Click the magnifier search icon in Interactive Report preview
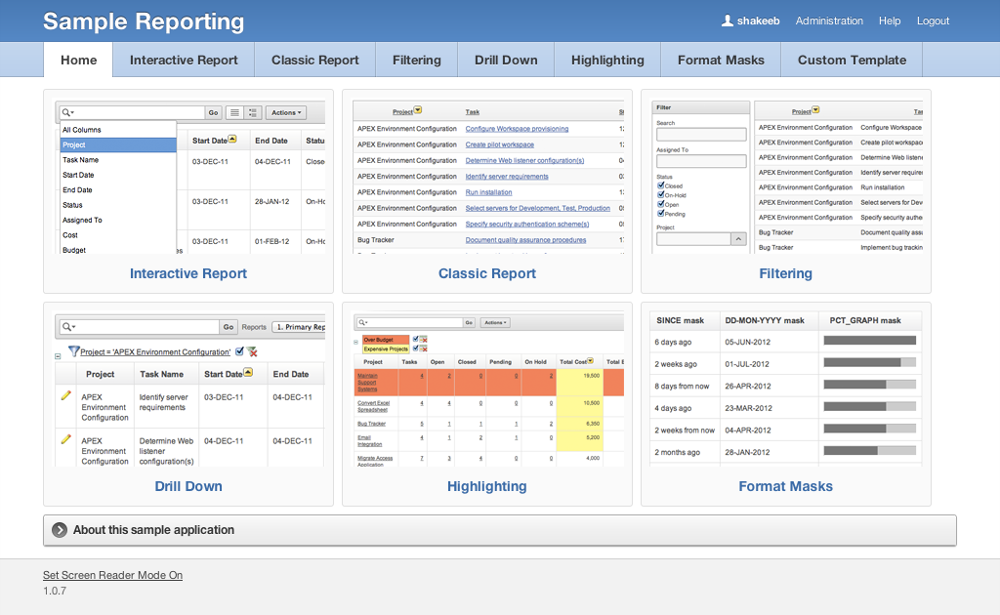This screenshot has width=1000, height=615. [66, 112]
